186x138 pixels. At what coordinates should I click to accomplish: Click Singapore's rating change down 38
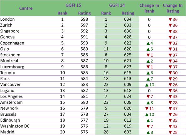point(173,31)
